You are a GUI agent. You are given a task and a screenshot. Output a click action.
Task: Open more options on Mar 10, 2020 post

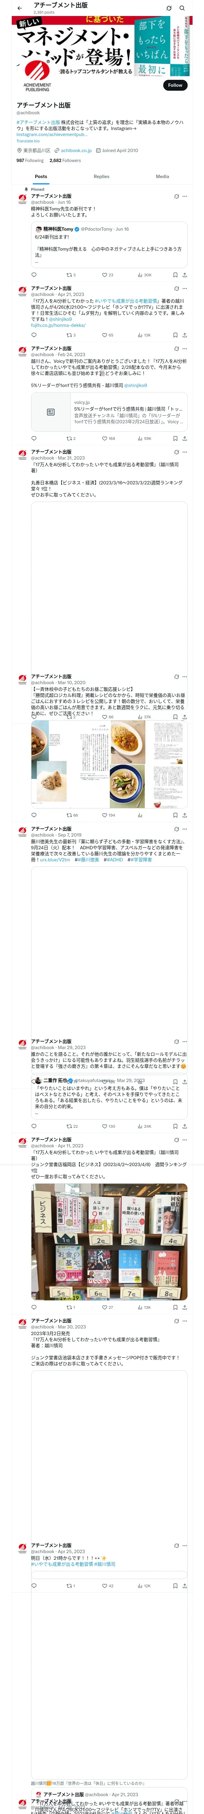pyautogui.click(x=185, y=677)
